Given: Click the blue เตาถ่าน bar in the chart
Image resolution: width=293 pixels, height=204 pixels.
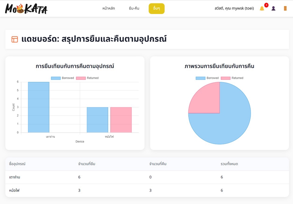Looking at the screenshot, I should 38,107.
